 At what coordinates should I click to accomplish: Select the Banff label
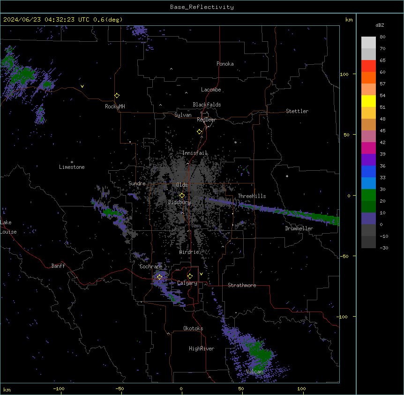click(58, 266)
